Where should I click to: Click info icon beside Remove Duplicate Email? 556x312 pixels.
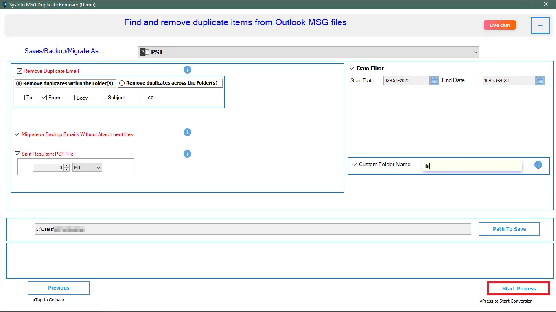click(x=187, y=70)
